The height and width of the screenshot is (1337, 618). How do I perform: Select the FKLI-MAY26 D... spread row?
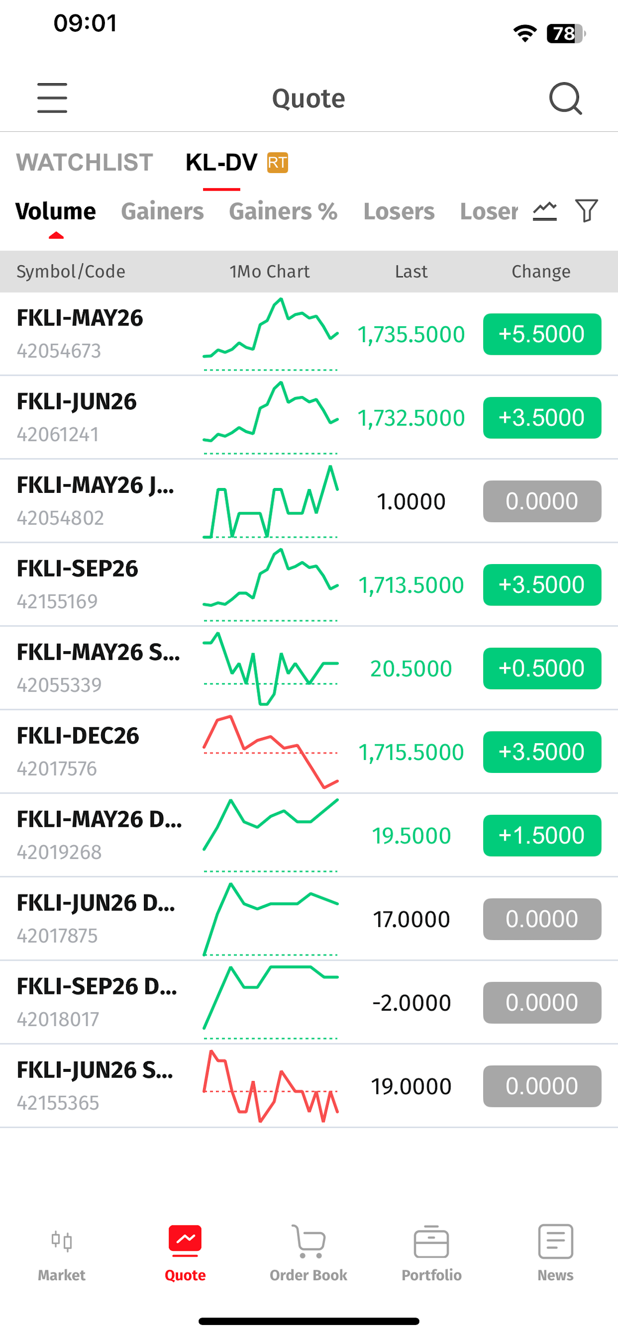pyautogui.click(x=309, y=835)
